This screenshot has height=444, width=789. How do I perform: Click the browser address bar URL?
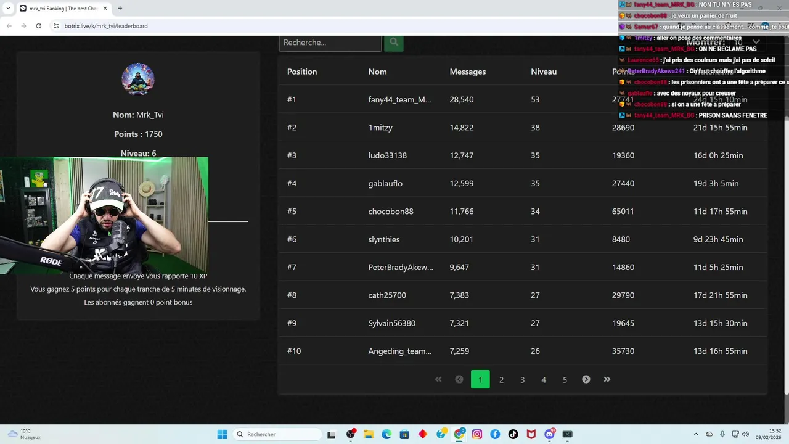[106, 26]
